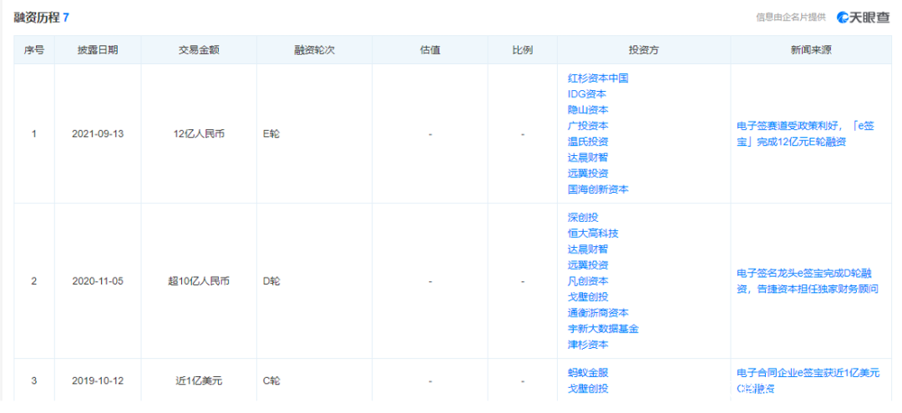This screenshot has width=902, height=413.
Task: Click serial number 3 in the C轮 row
Action: pyautogui.click(x=34, y=380)
